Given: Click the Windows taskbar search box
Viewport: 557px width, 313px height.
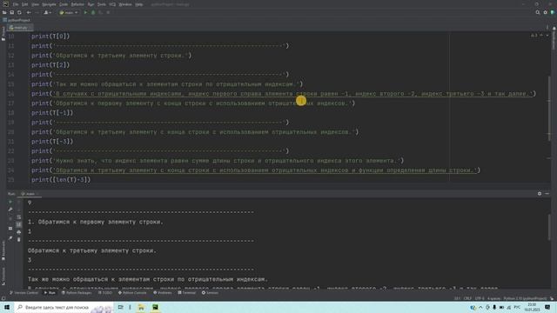Looking at the screenshot, I should pyautogui.click(x=64, y=307).
